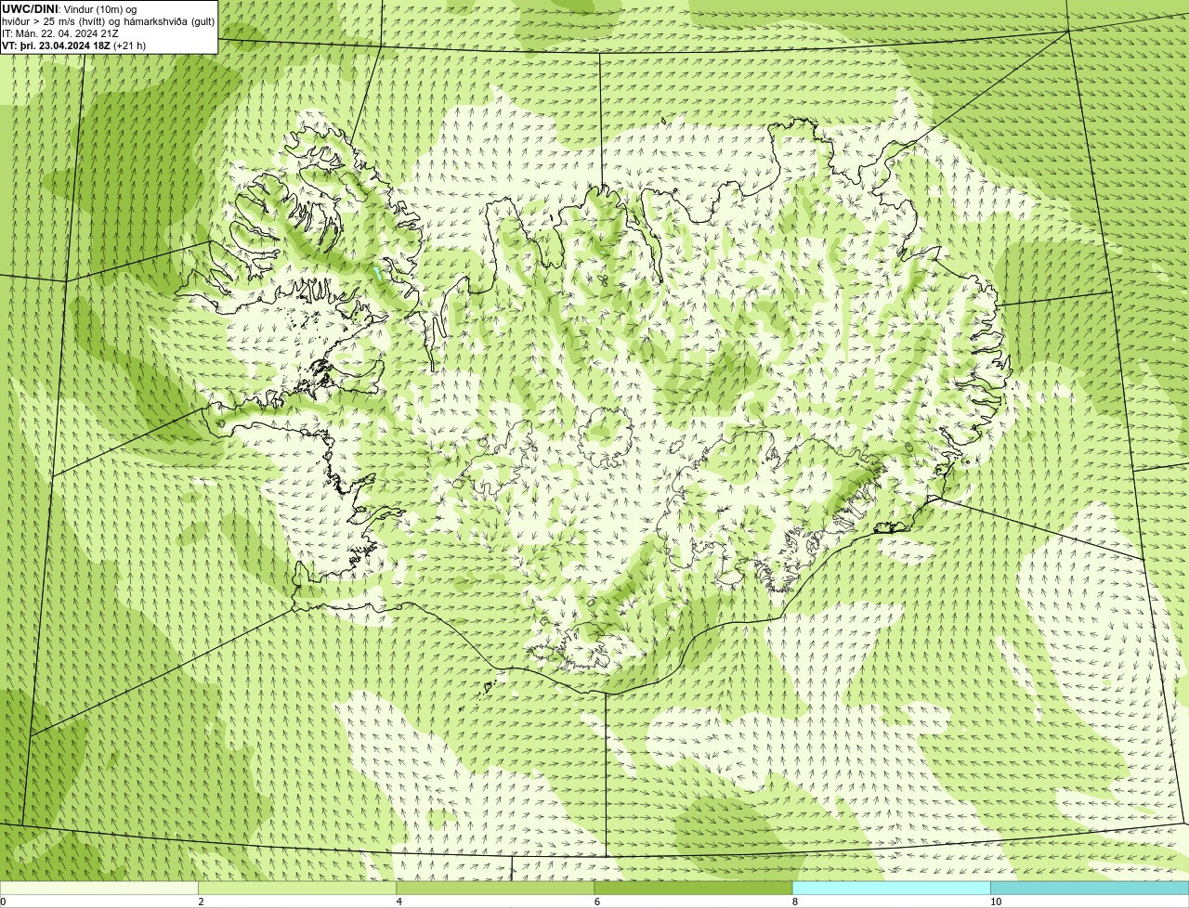
Task: Click the "UWC/DINI" title text
Action: [x=30, y=9]
